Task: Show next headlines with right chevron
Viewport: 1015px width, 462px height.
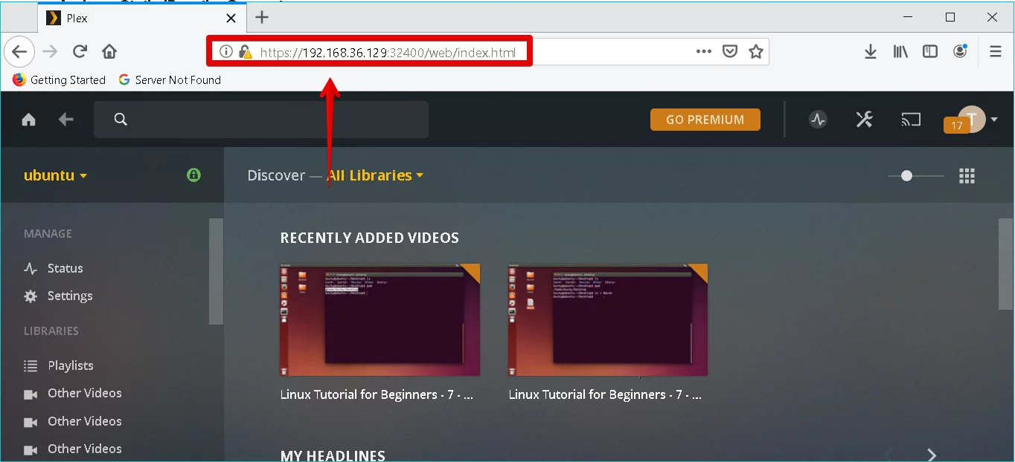Action: [931, 455]
